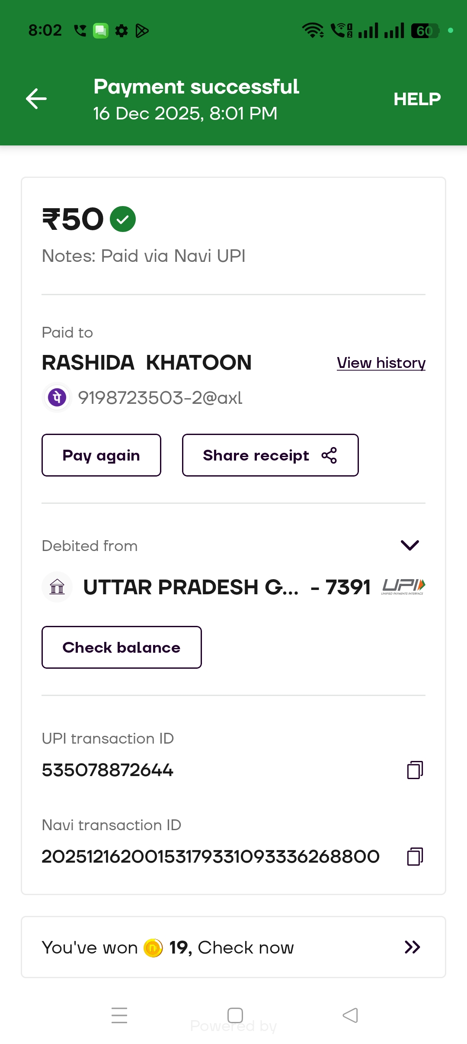The image size is (467, 1044).
Task: Tap the gold coin reward icon
Action: point(153,948)
